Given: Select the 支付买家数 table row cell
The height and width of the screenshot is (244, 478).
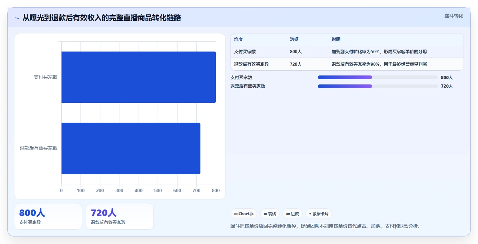Looking at the screenshot, I should click(x=245, y=52).
